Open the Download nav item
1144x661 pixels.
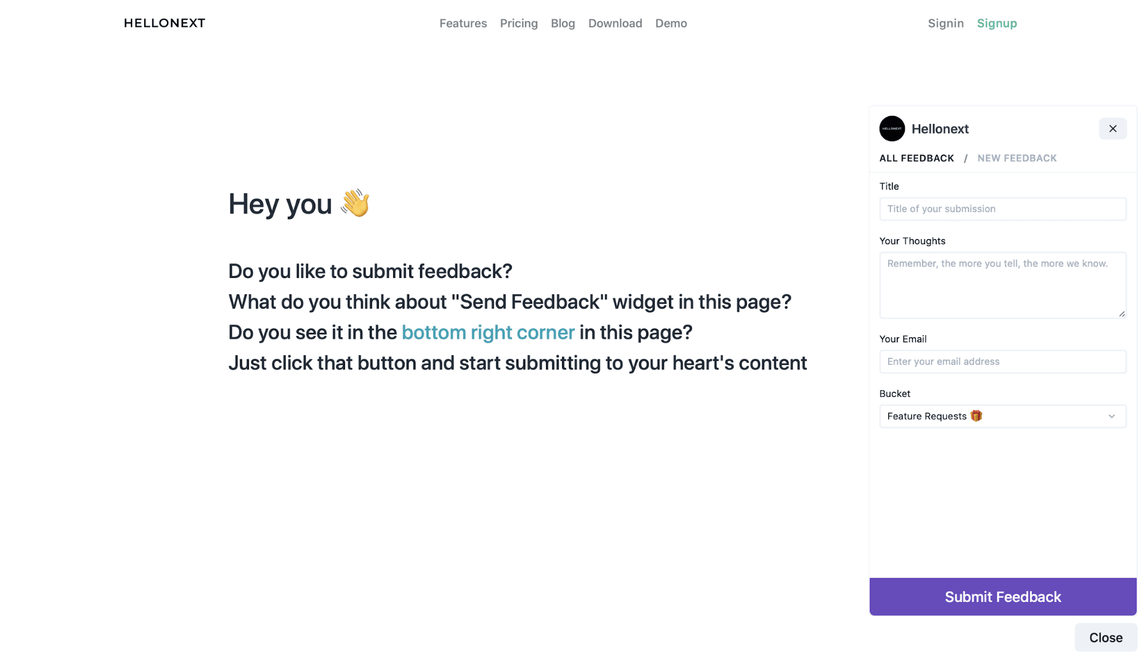tap(615, 23)
